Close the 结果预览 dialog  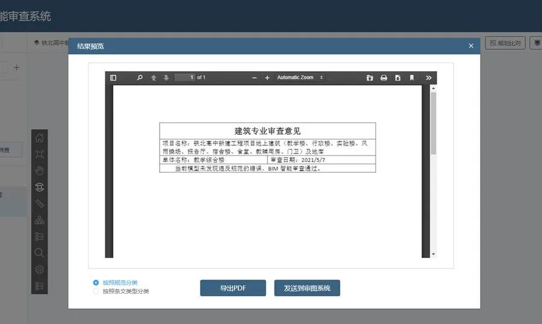coord(471,46)
